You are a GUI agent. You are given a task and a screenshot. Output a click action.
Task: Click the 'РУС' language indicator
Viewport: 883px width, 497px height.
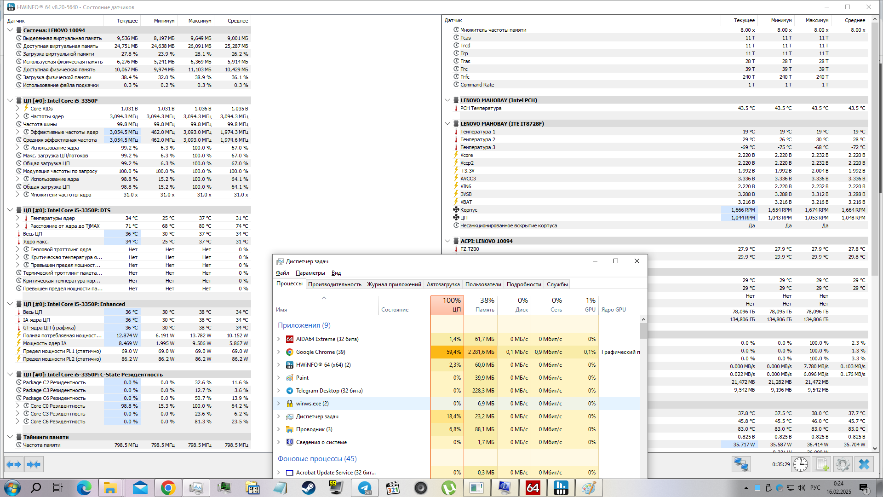(x=815, y=488)
